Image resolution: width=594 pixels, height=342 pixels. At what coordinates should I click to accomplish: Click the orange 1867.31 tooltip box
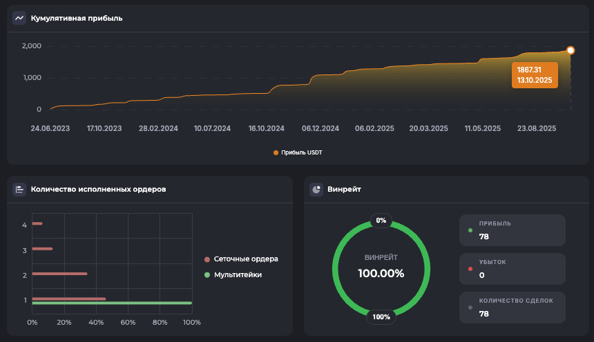[x=534, y=75]
